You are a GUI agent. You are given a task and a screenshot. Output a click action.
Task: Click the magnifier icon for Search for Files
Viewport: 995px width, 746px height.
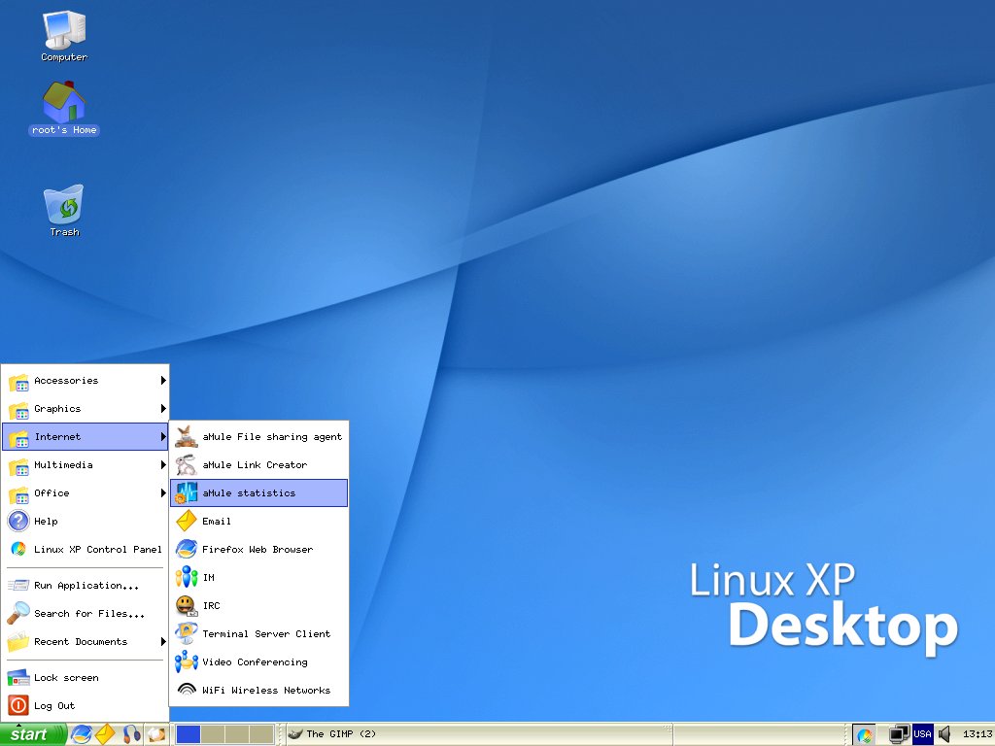[18, 613]
